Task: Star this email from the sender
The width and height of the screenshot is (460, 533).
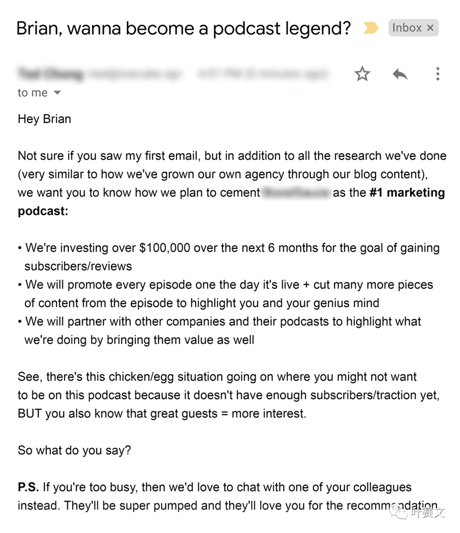Action: [x=362, y=74]
